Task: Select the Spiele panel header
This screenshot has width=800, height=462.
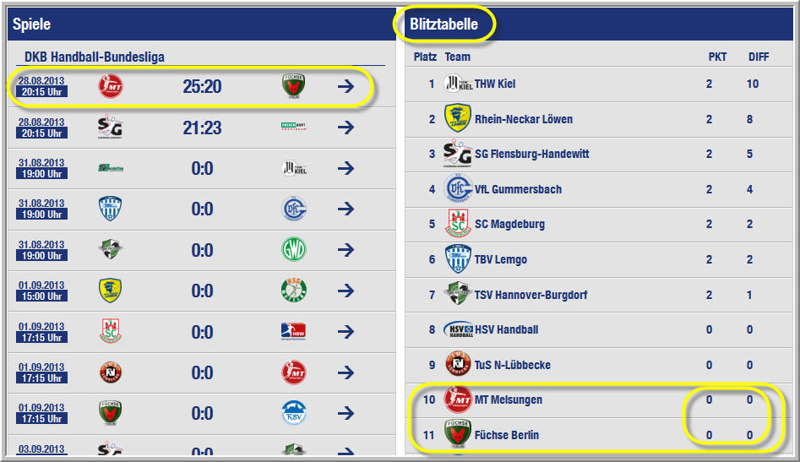Action: 32,24
